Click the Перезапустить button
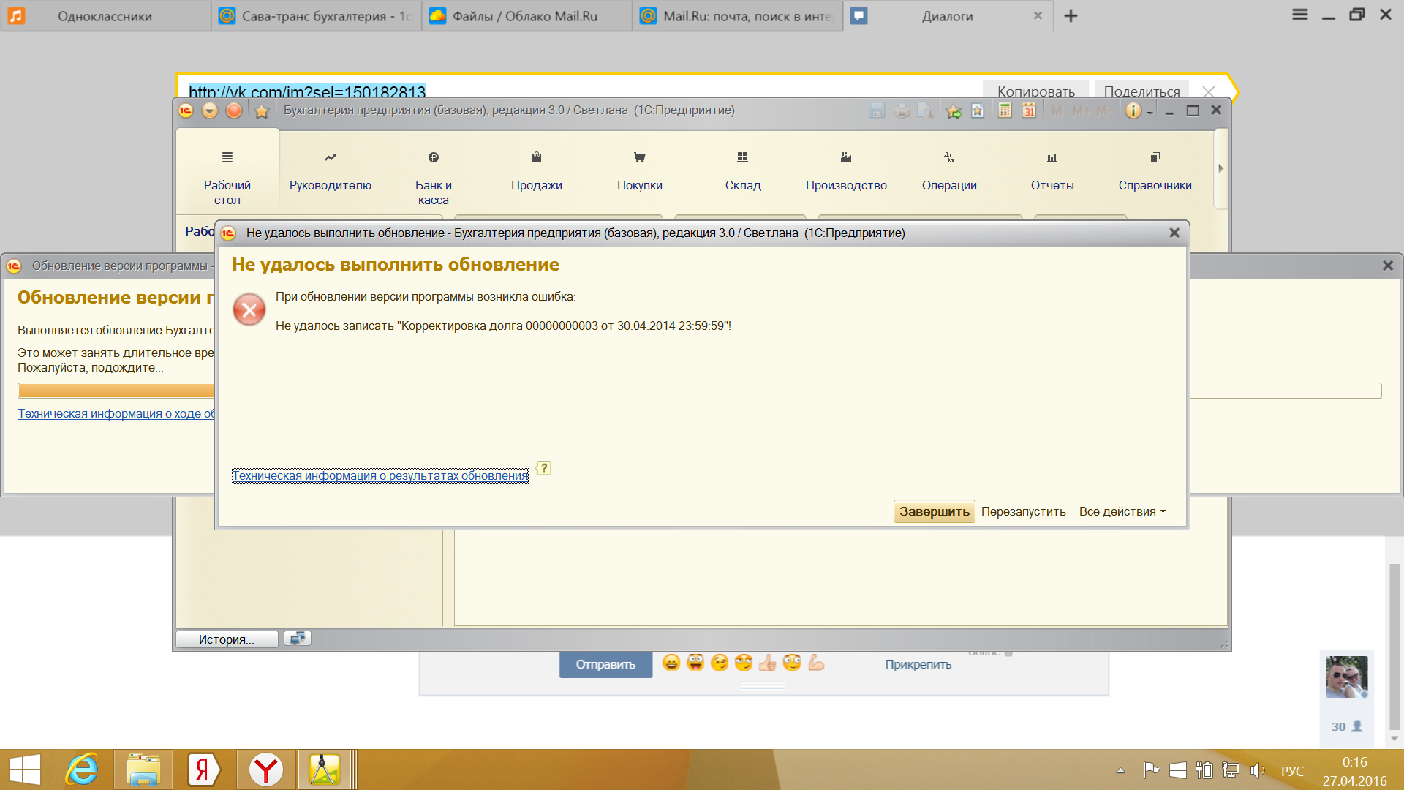 1023,511
